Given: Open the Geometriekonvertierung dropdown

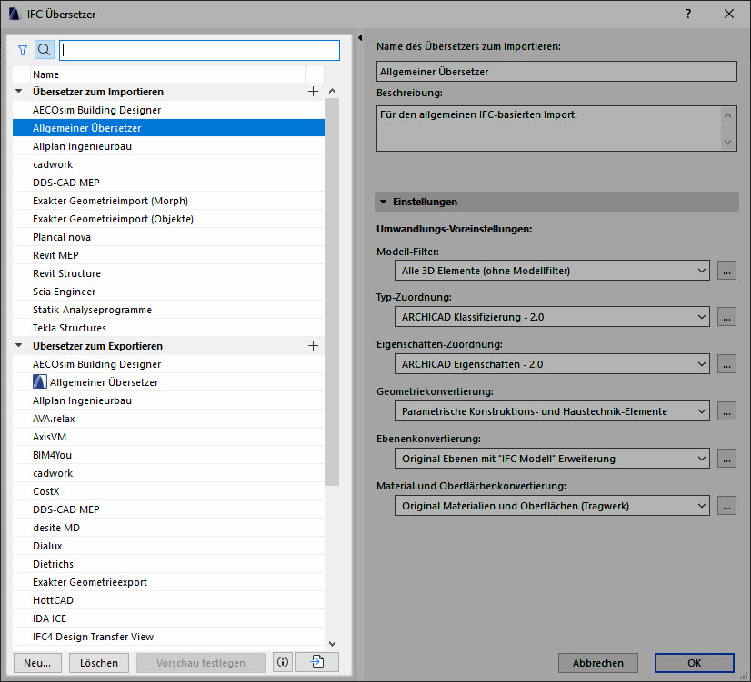Looking at the screenshot, I should point(552,411).
